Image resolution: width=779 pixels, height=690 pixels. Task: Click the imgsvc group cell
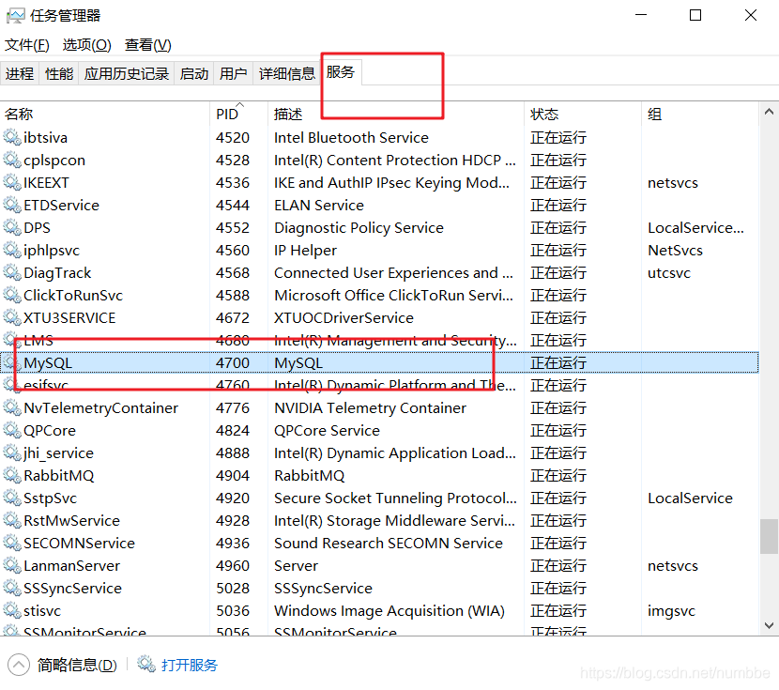[x=671, y=610]
